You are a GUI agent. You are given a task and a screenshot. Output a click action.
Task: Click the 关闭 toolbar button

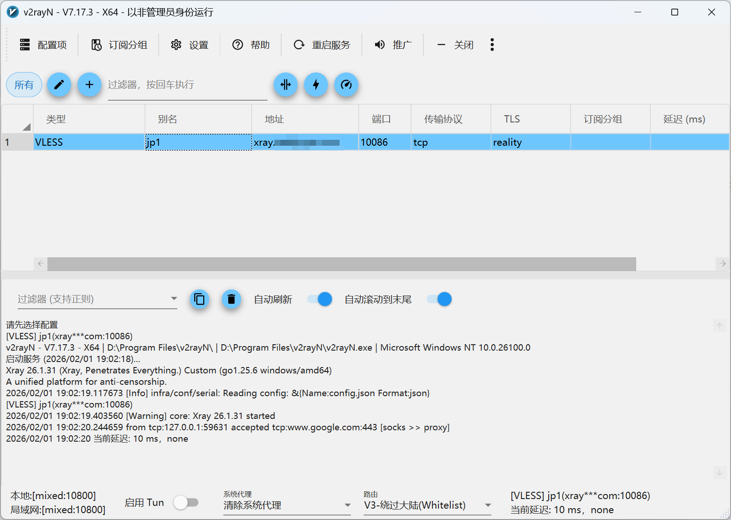point(455,45)
